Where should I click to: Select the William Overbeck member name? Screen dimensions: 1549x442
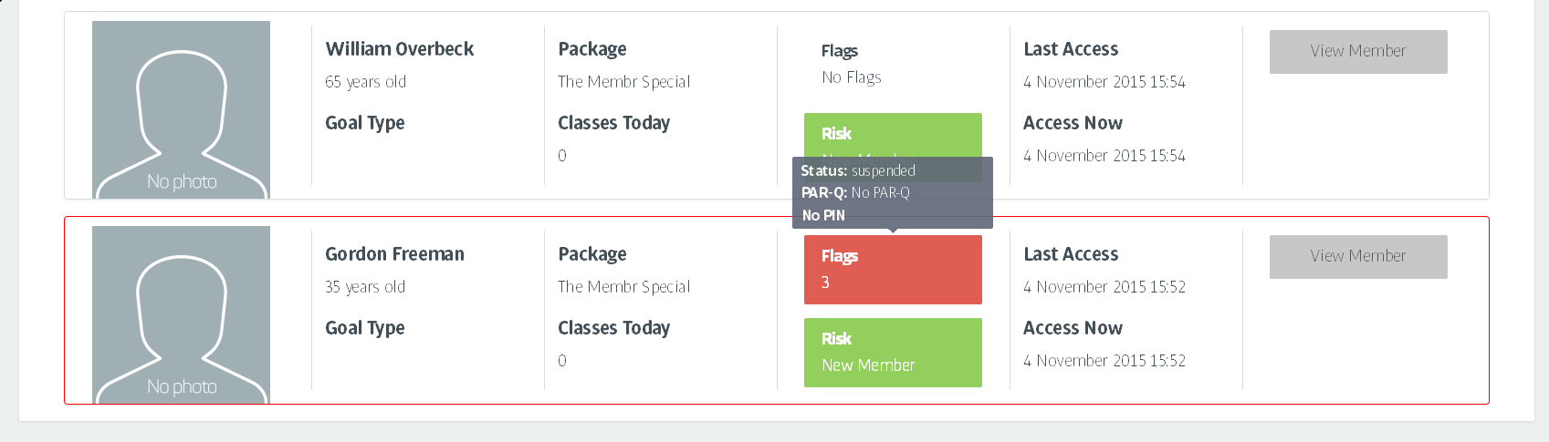tap(399, 49)
